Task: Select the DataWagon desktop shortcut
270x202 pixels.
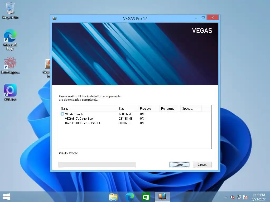Action: coord(10,65)
